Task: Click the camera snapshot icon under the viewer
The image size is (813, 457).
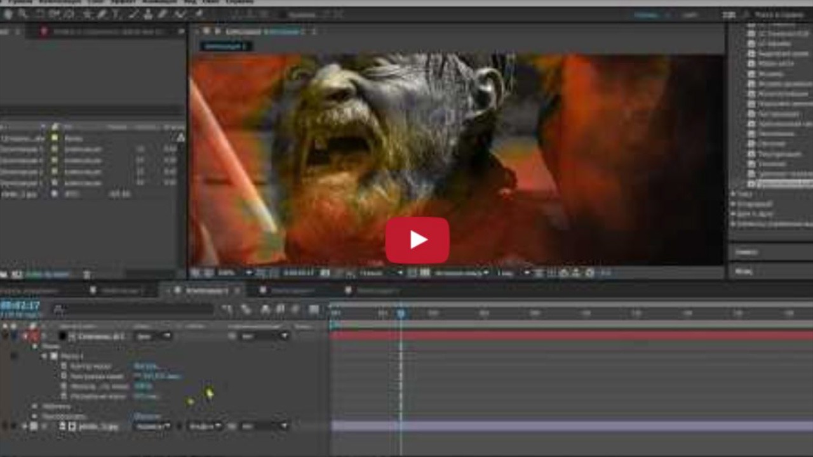Action: click(x=325, y=273)
